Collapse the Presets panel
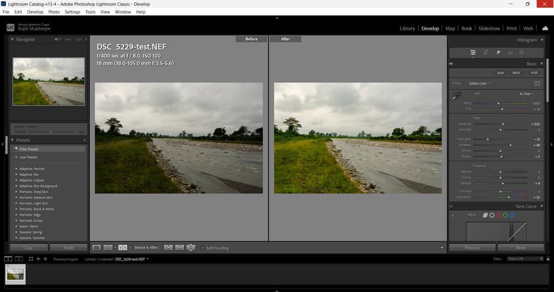Viewport: 554px width, 292px height. (12, 140)
